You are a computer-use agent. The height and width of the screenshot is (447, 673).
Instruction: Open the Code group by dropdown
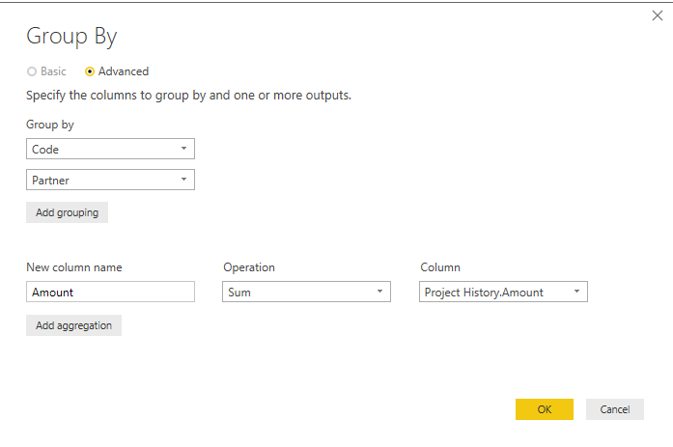110,149
